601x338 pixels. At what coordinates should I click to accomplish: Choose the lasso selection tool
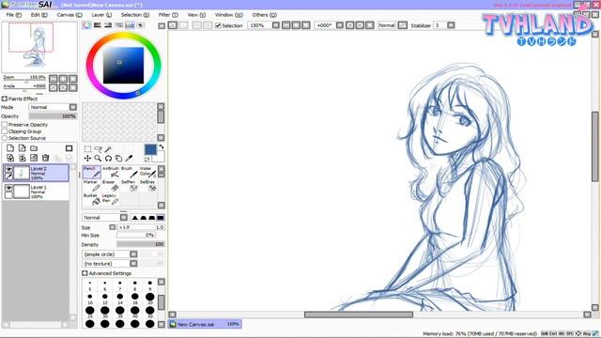click(98, 148)
